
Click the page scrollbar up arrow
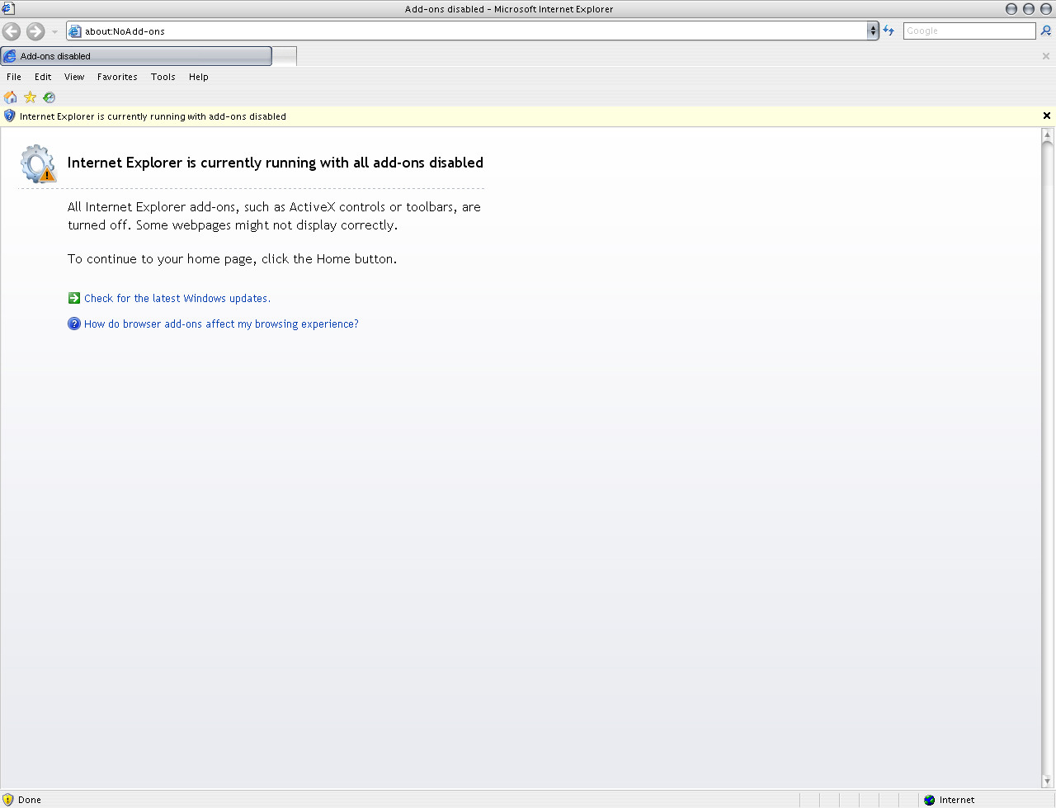[x=1048, y=135]
